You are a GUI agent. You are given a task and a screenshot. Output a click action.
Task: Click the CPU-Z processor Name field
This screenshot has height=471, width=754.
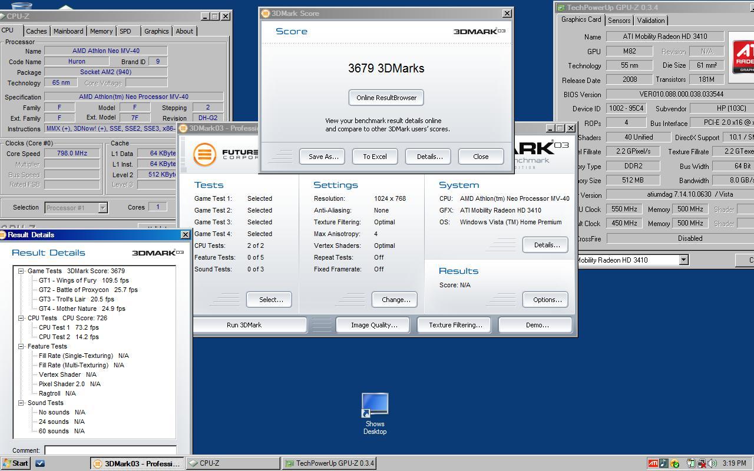(106, 51)
